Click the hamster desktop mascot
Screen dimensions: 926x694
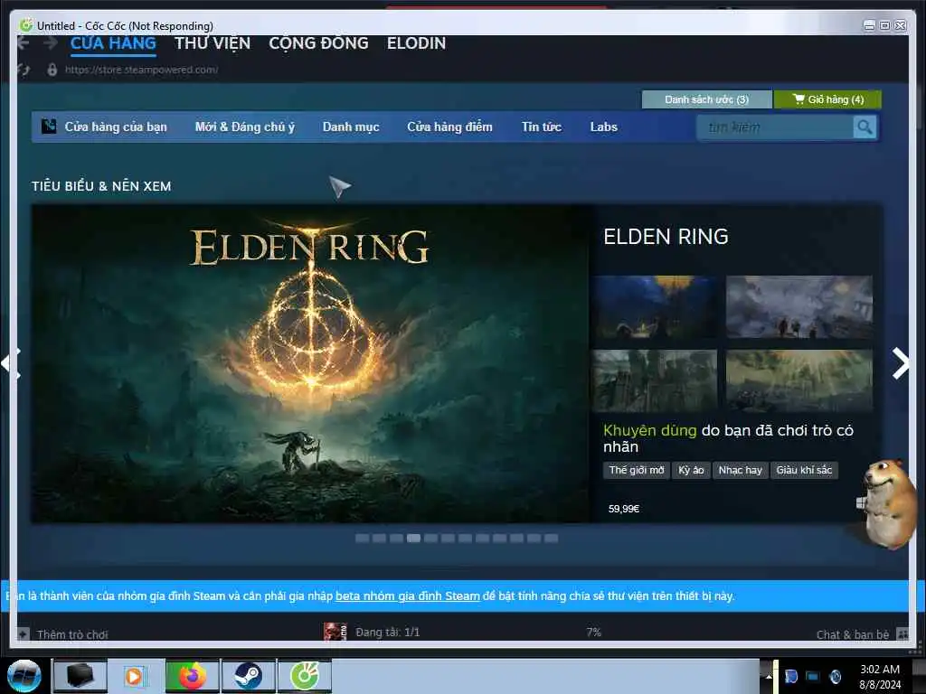coord(889,502)
